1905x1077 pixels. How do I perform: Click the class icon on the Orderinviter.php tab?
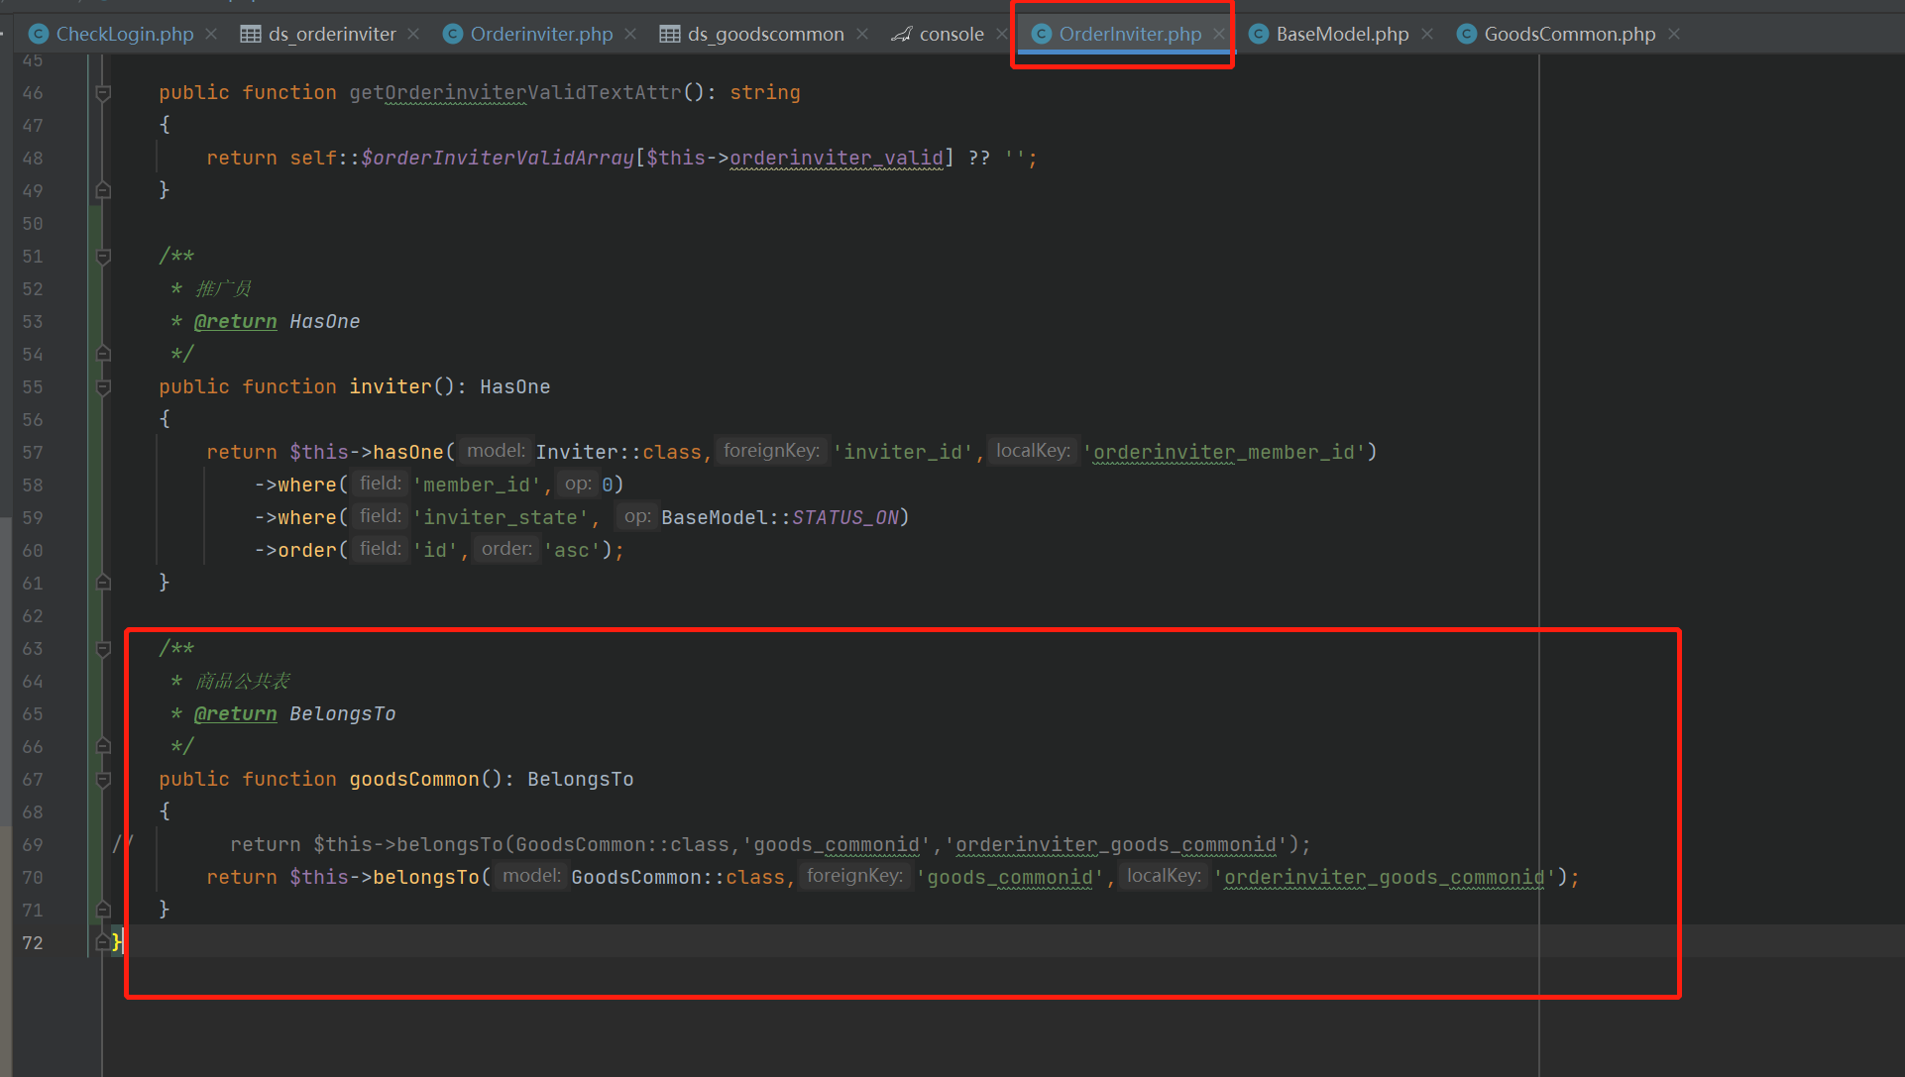click(452, 33)
